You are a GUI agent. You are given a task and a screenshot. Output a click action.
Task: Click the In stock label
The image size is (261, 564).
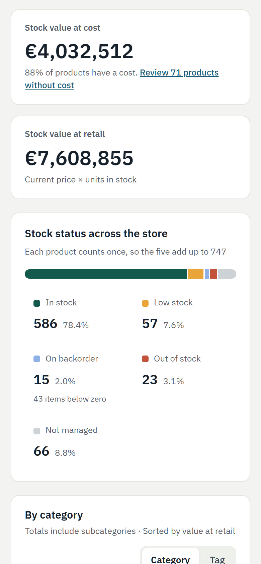[61, 303]
